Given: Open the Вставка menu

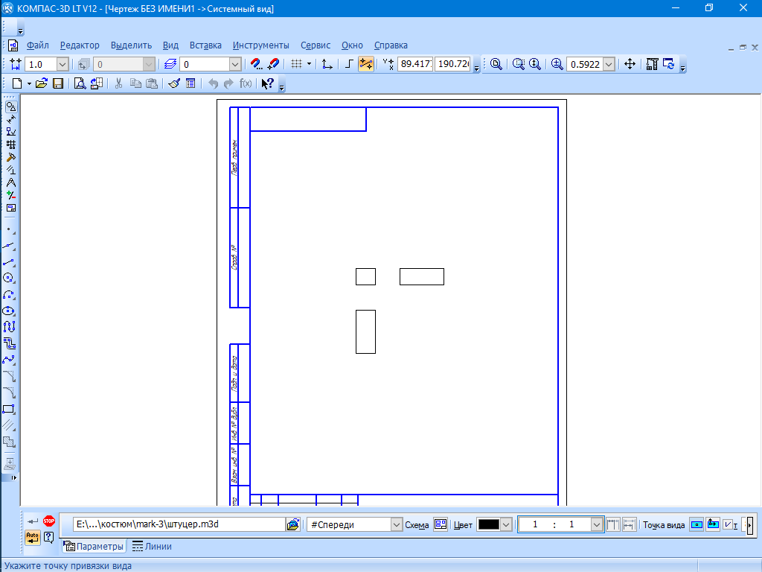Looking at the screenshot, I should [205, 45].
